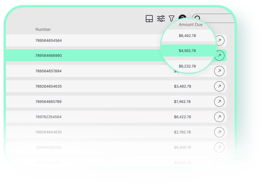This screenshot has width=270, height=192.
Task: Open the sliders settings icon
Action: pos(161,19)
